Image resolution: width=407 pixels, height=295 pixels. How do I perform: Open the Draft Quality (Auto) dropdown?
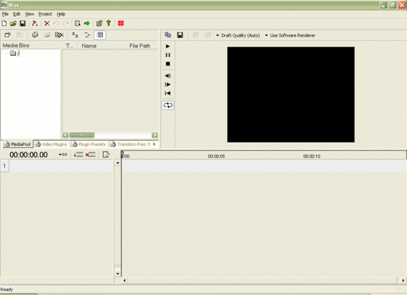tap(238, 35)
